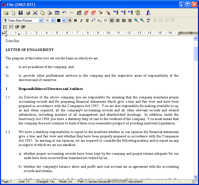
Task: Open the text color dropdown arrow
Action: [x=64, y=20]
